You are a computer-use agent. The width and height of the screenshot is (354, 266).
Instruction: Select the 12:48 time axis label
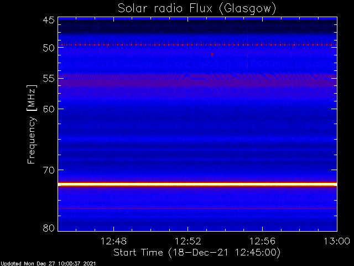click(113, 241)
